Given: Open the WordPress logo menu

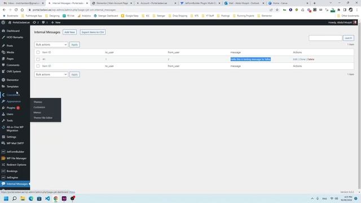Looking at the screenshot, I should [x=3, y=23].
